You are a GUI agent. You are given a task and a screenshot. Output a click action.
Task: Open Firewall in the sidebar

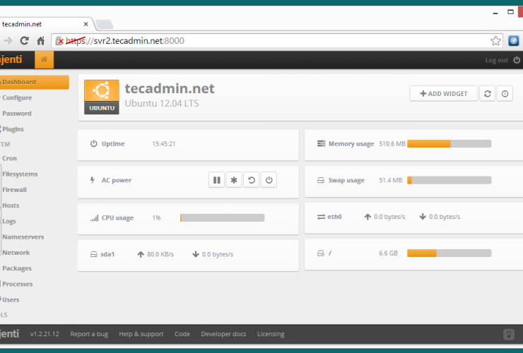[15, 190]
